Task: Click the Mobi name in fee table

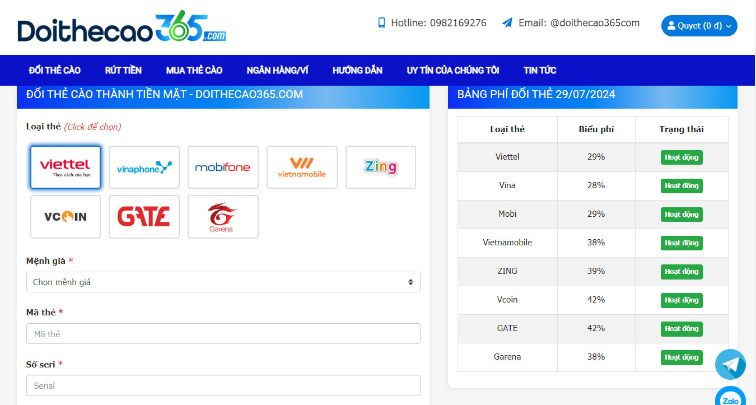Action: click(507, 214)
